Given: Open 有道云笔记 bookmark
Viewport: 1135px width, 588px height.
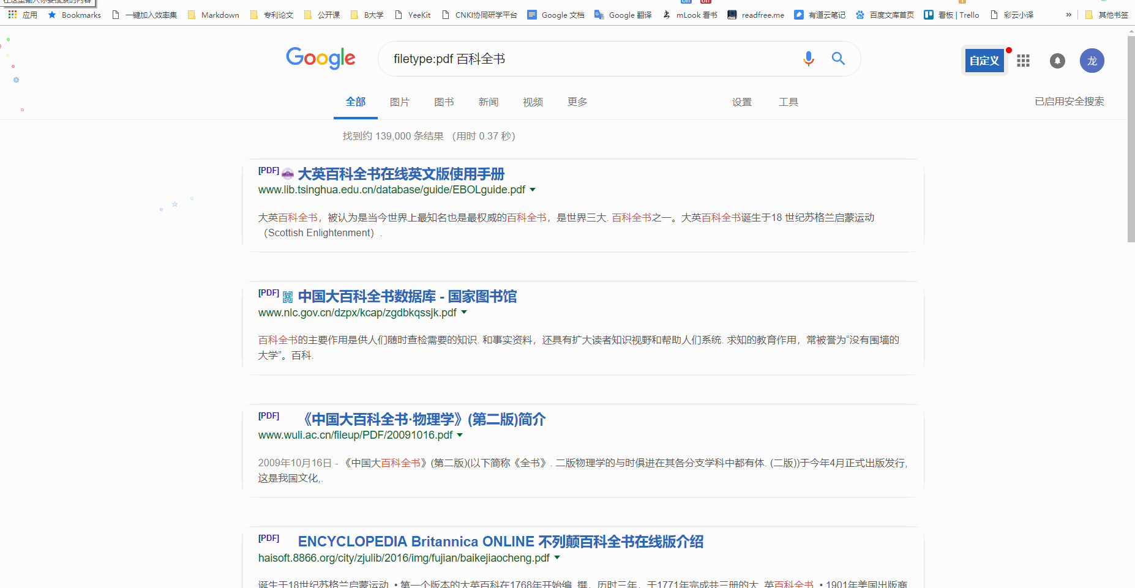Looking at the screenshot, I should point(820,15).
